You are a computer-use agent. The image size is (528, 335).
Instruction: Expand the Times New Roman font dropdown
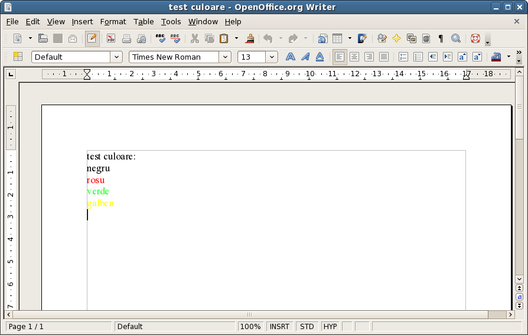coord(225,57)
